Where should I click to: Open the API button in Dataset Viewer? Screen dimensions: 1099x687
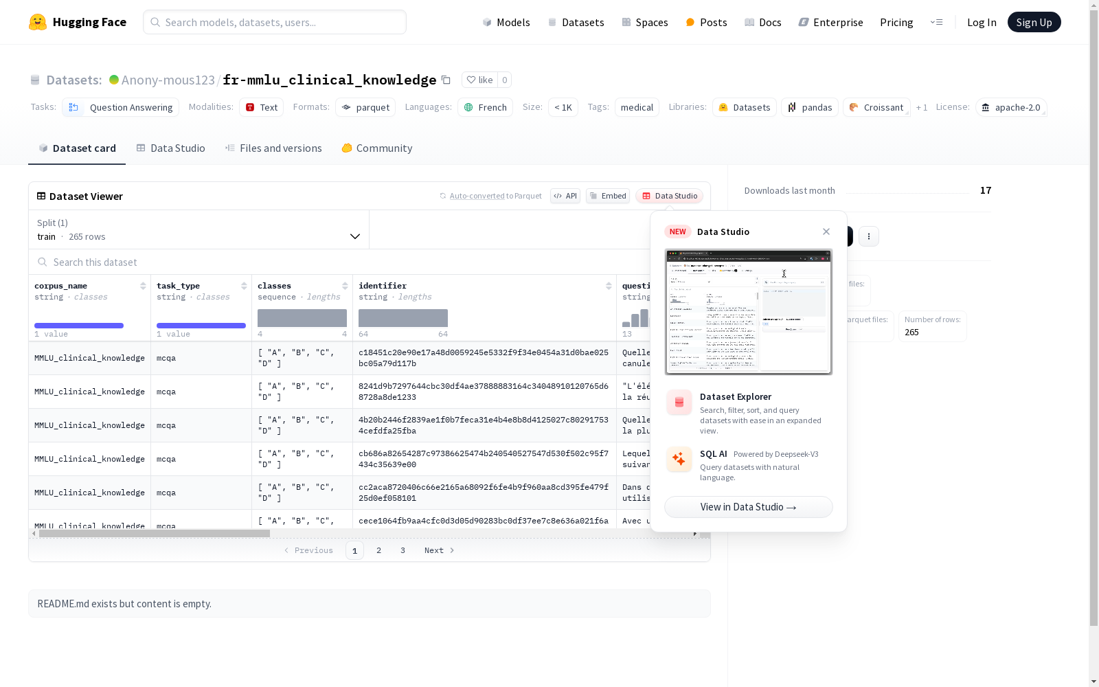click(x=565, y=196)
